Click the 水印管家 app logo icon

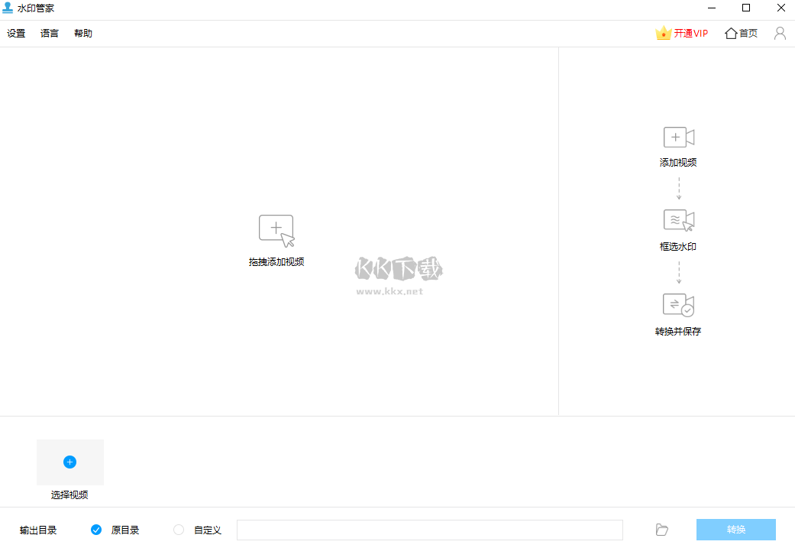pos(8,8)
